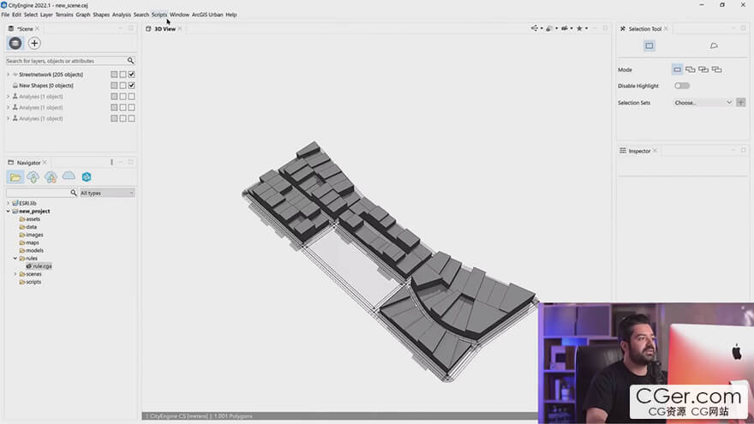Screen dimensions: 754x424
Task: Select the layers stack icon in Scene panel
Action: point(15,43)
